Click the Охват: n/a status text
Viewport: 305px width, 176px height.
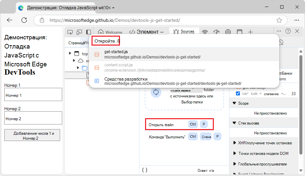point(206,171)
